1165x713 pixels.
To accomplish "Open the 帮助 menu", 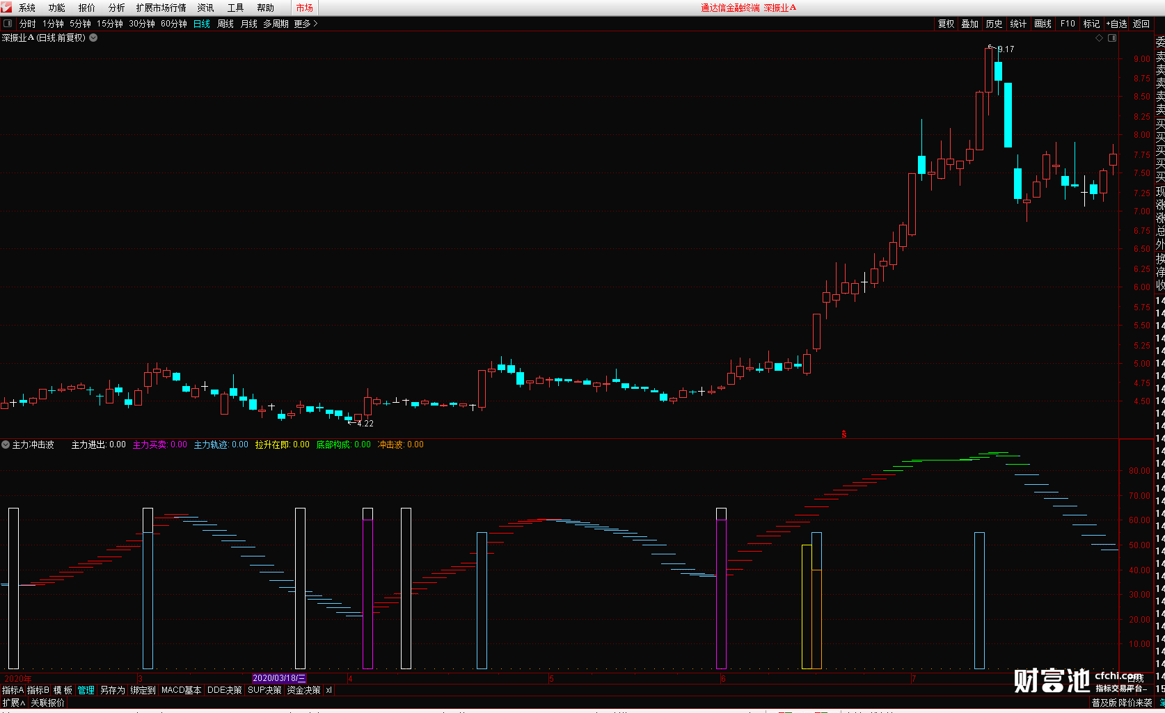I will coord(266,8).
